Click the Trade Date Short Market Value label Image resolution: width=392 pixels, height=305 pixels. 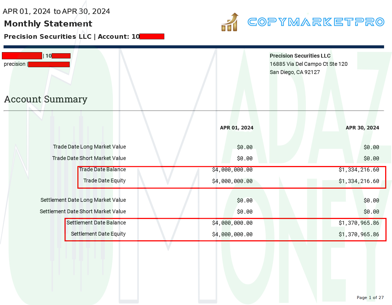[x=89, y=158]
